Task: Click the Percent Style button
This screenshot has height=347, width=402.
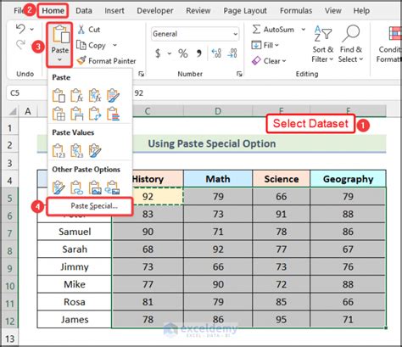Action: click(x=183, y=53)
